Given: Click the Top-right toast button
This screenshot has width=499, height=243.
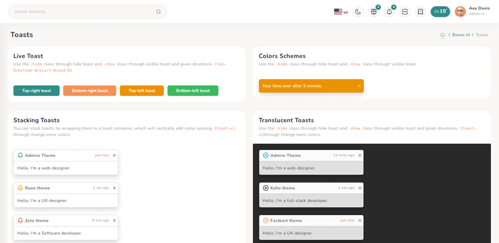Looking at the screenshot, I should tap(37, 90).
